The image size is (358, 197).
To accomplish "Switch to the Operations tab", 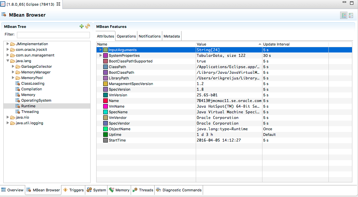I will click(126, 36).
